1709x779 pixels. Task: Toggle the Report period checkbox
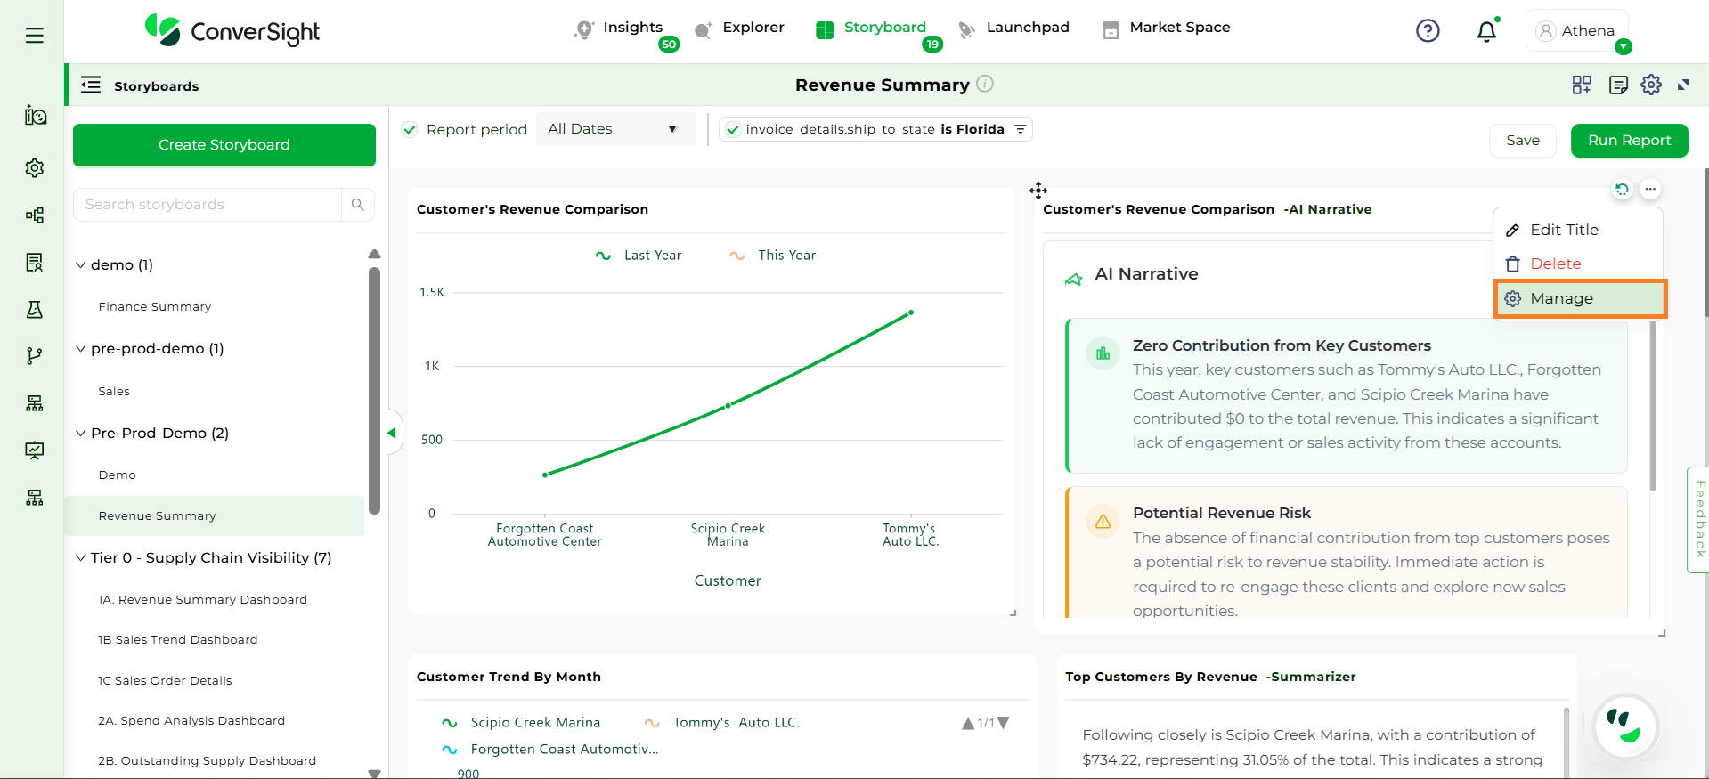tap(410, 130)
